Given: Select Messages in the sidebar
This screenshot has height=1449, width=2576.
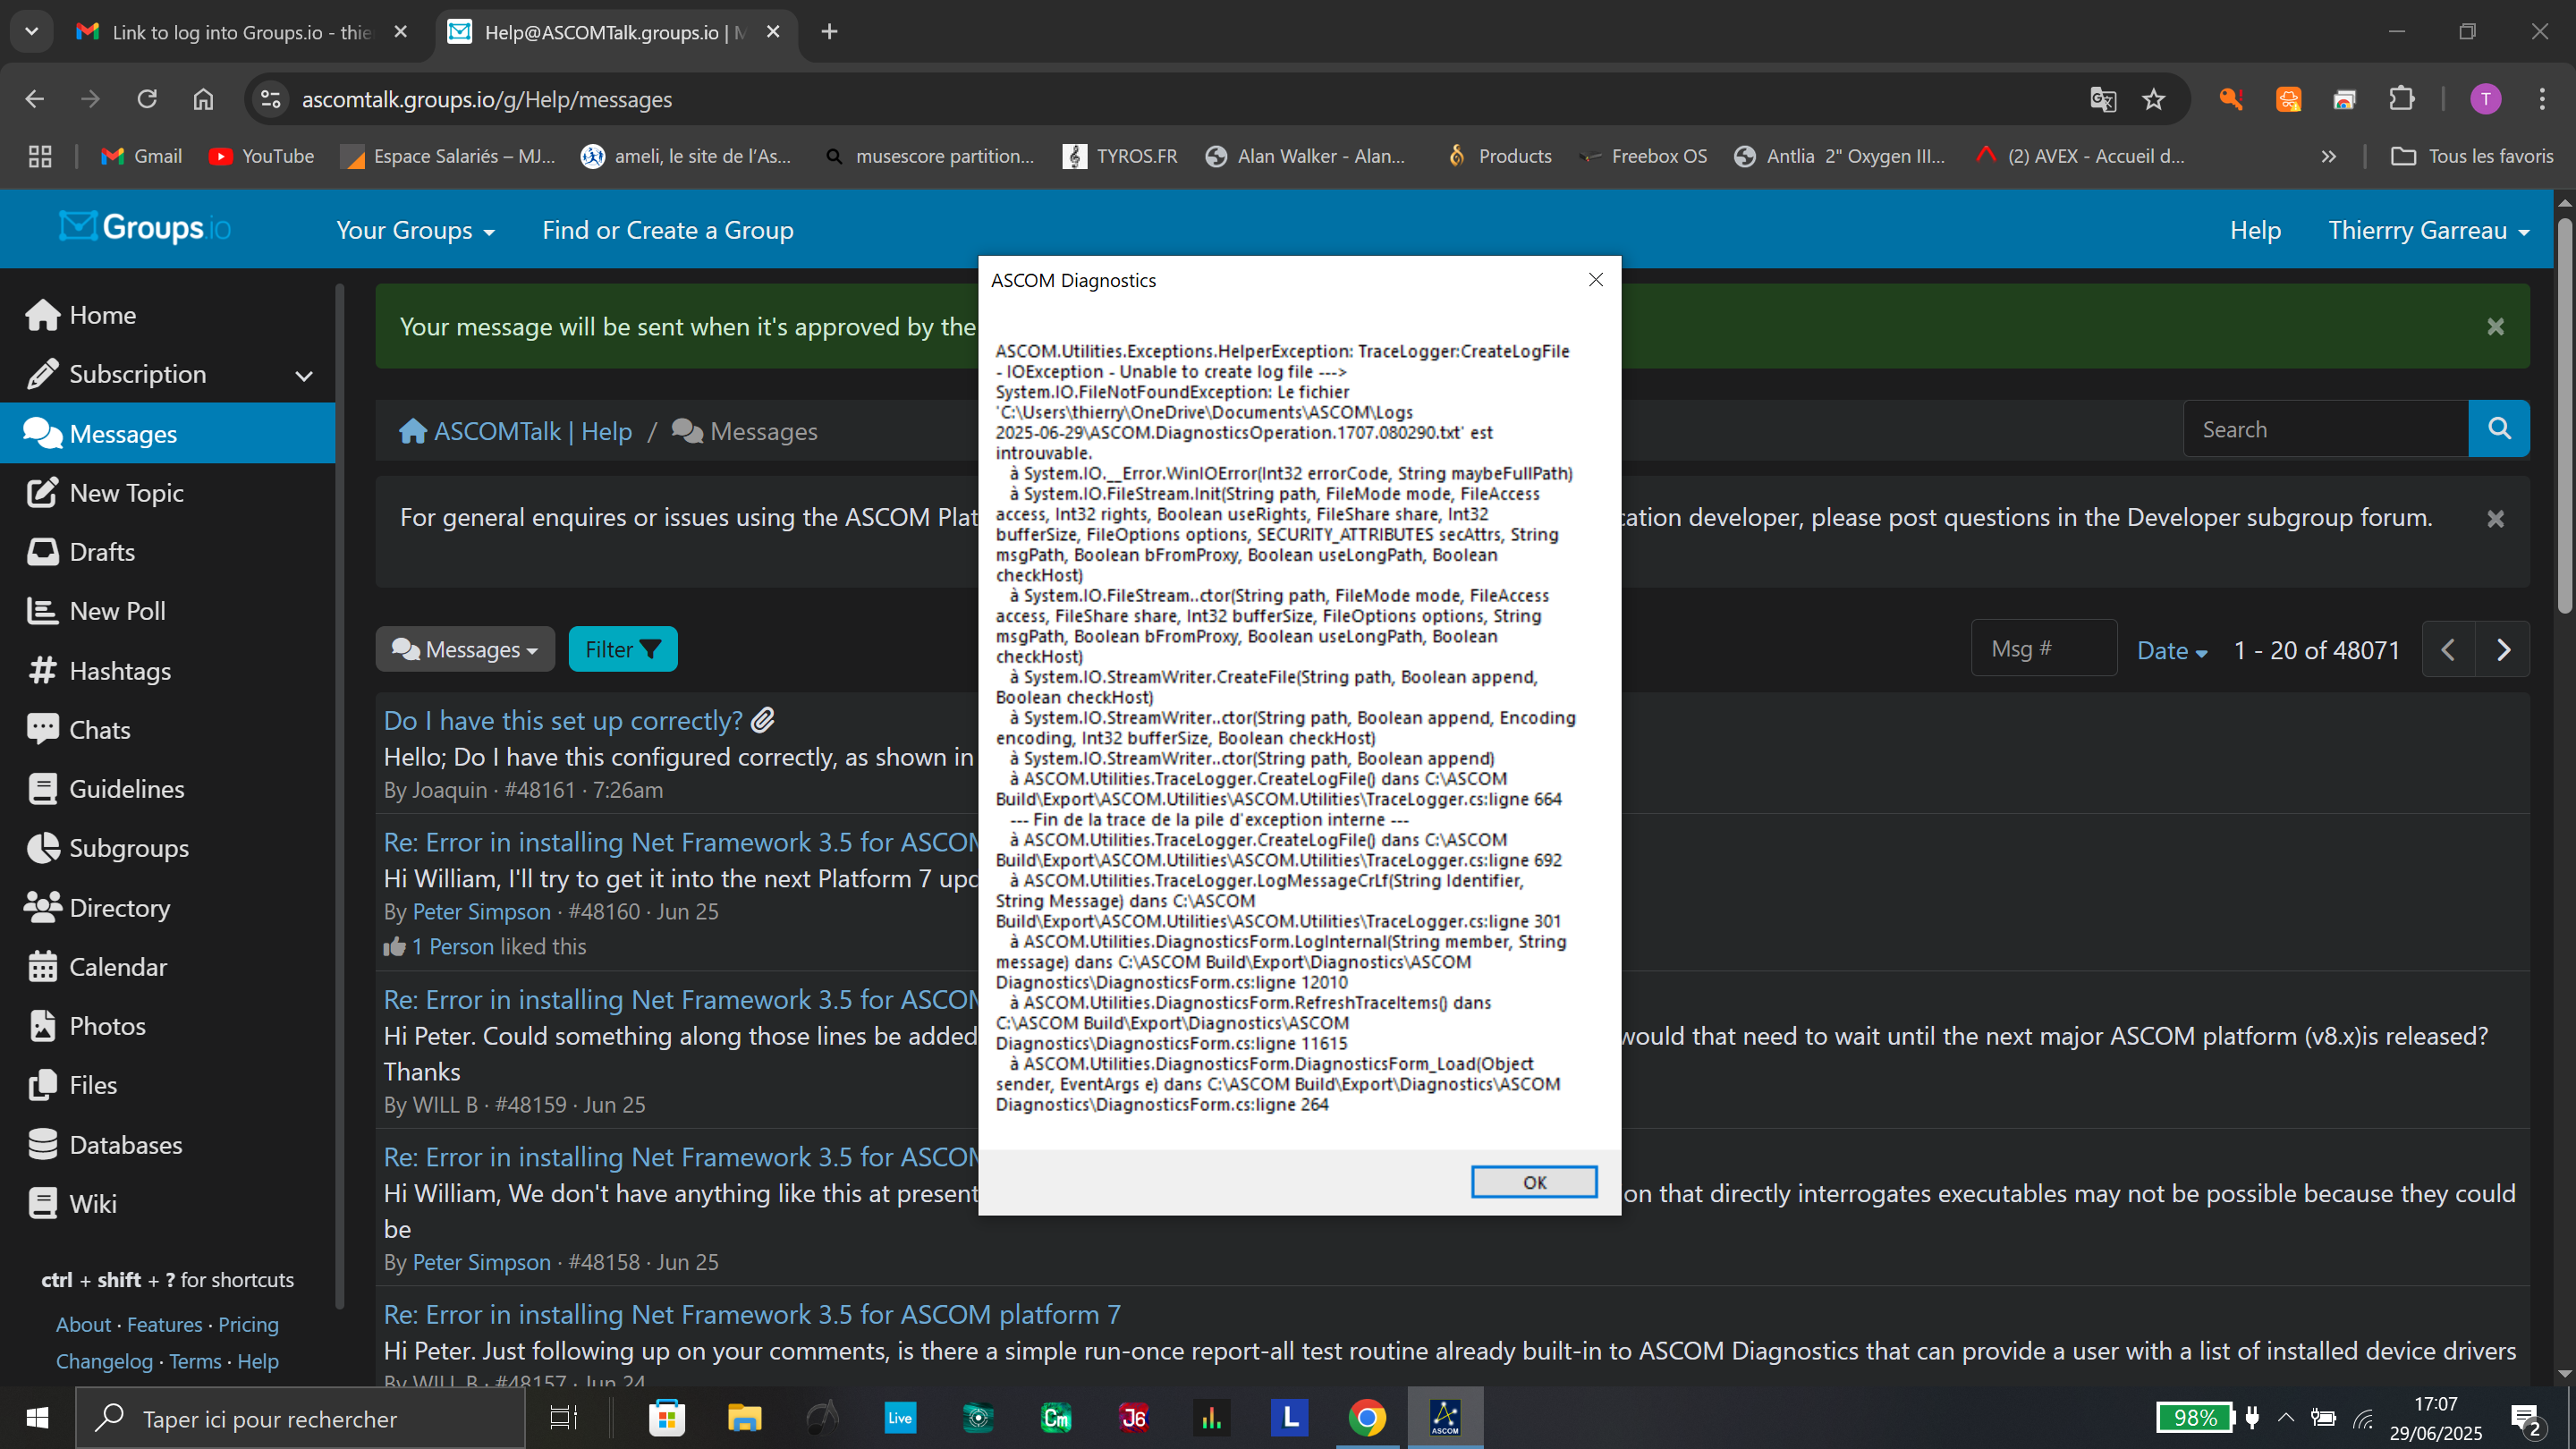Looking at the screenshot, I should (168, 433).
